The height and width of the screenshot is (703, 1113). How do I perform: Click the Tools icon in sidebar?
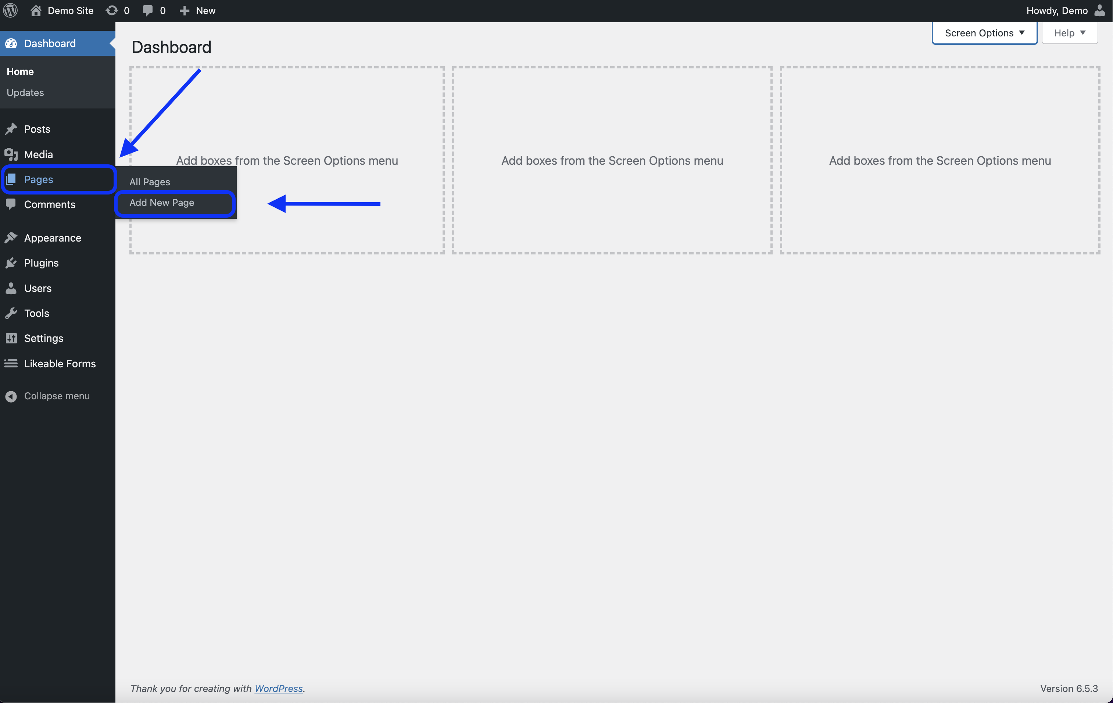click(x=11, y=313)
